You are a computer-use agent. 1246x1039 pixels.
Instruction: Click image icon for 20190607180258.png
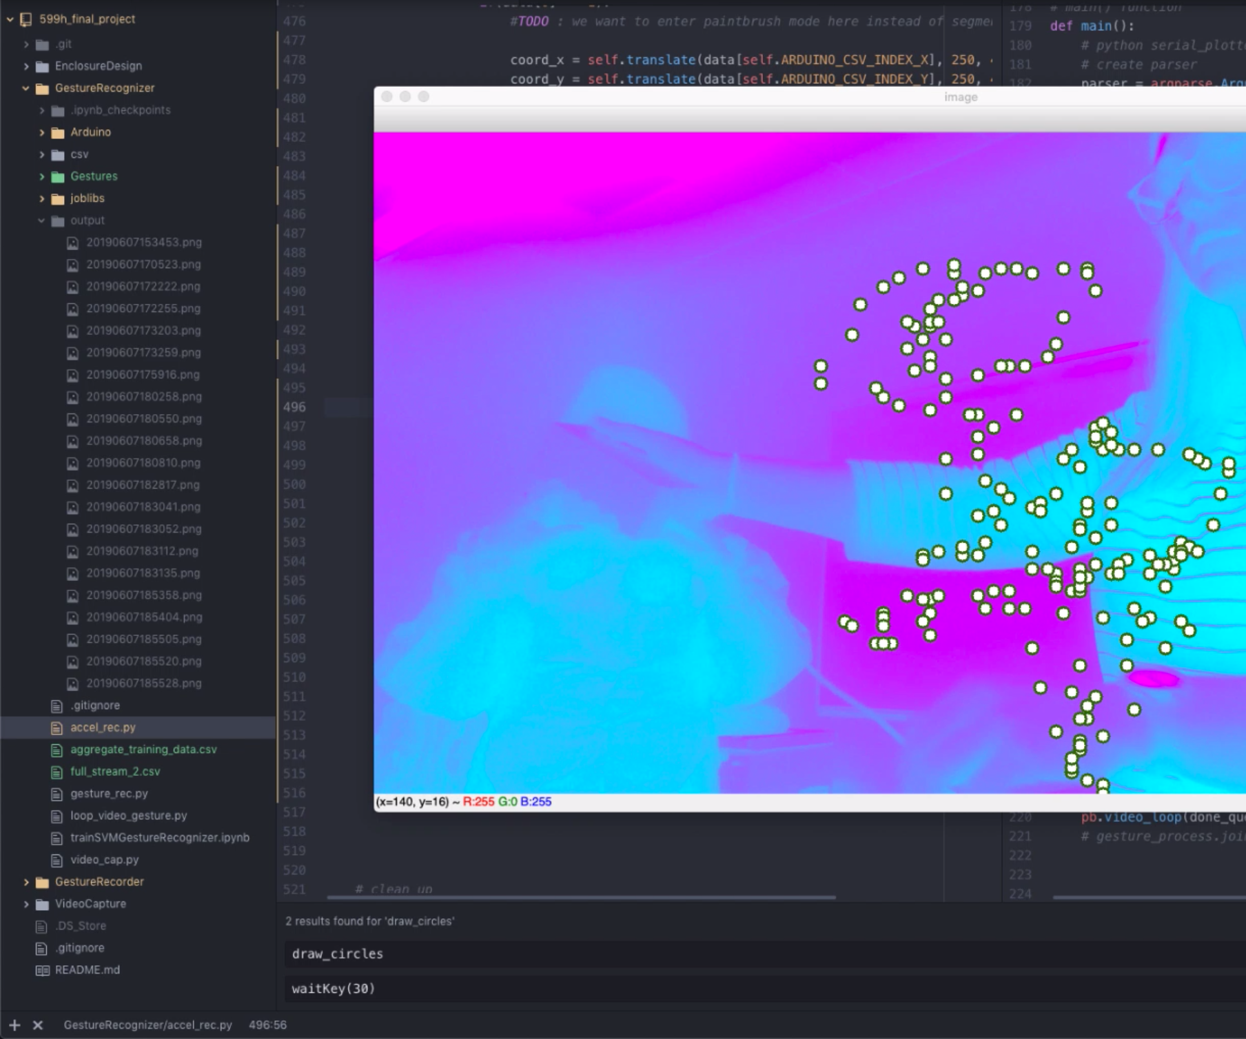pyautogui.click(x=72, y=397)
